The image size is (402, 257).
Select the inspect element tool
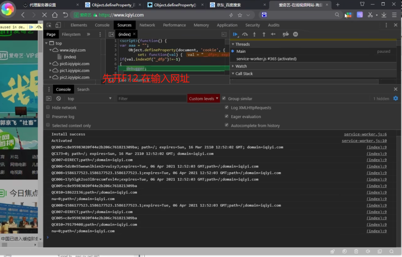[49, 25]
